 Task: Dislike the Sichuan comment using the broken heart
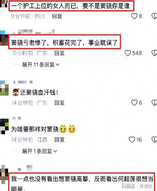154,16
